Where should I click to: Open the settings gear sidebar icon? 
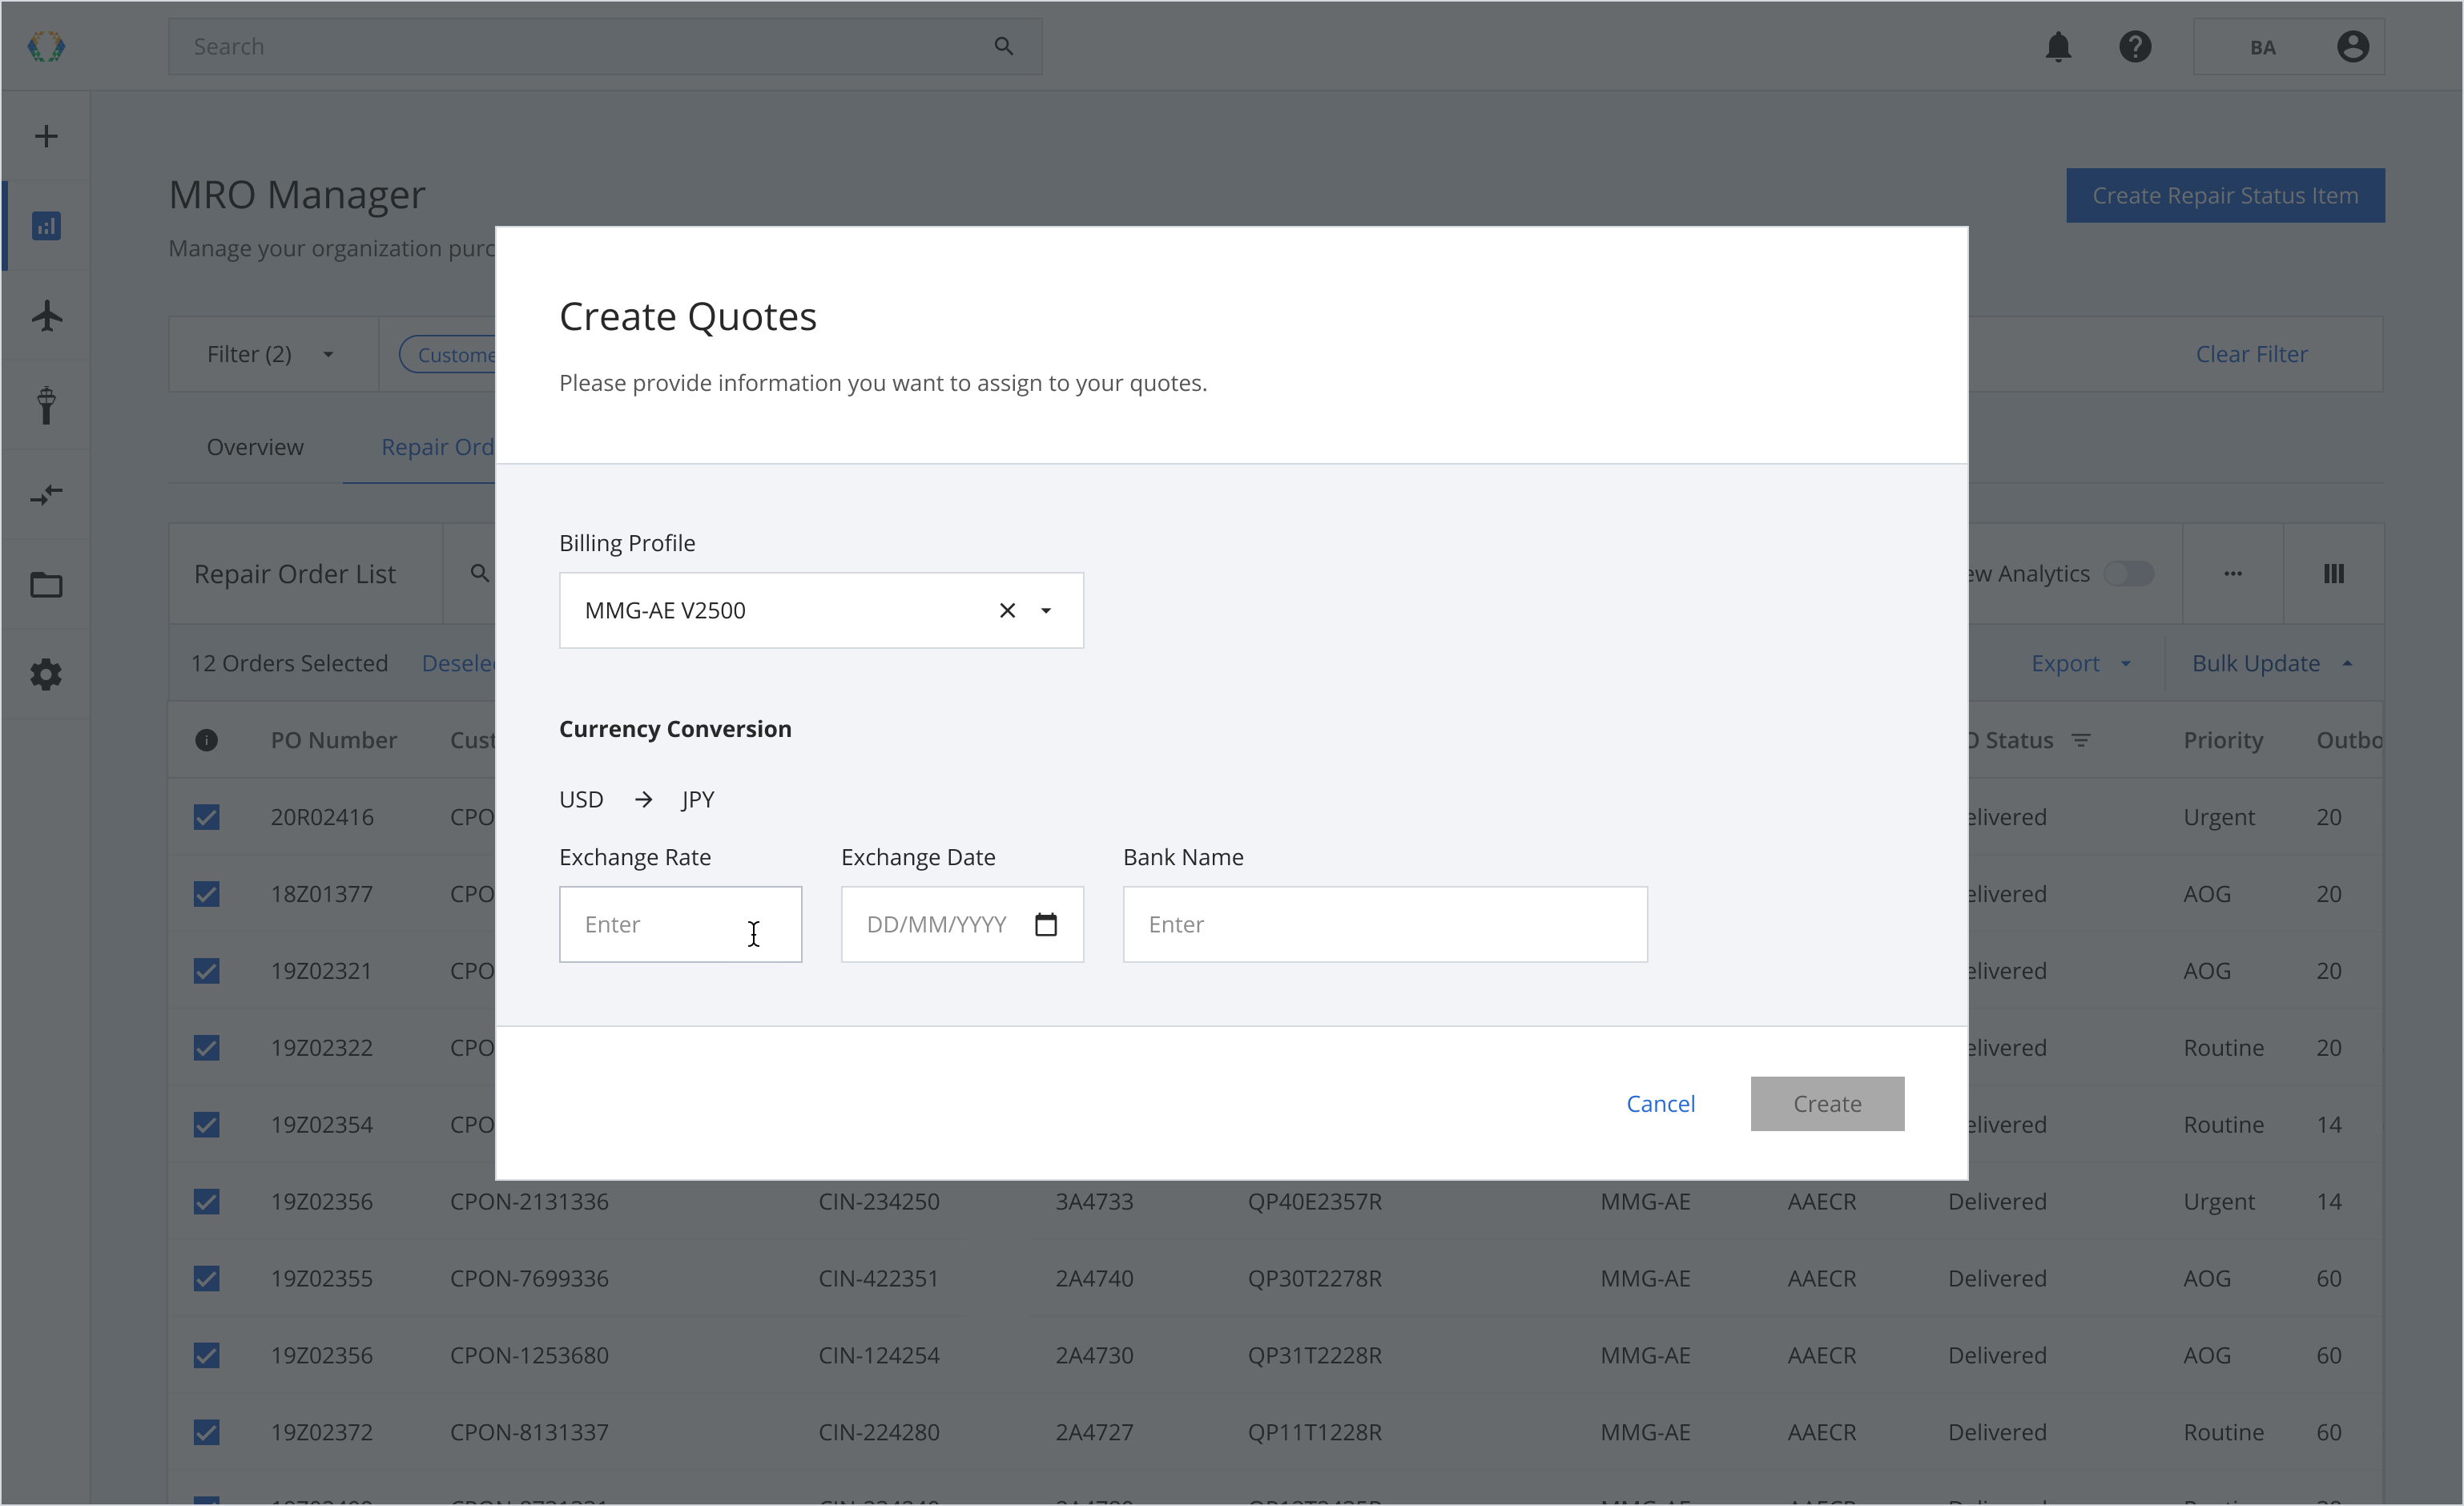tap(46, 674)
